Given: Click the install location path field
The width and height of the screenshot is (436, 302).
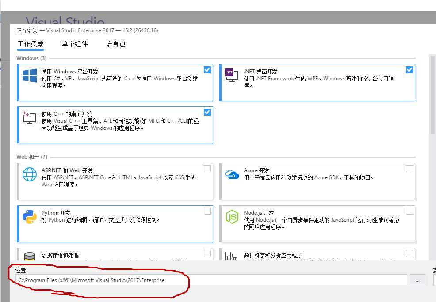Looking at the screenshot, I should [x=211, y=280].
